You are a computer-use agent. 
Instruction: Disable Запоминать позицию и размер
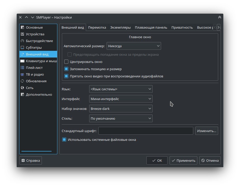tap(66, 69)
